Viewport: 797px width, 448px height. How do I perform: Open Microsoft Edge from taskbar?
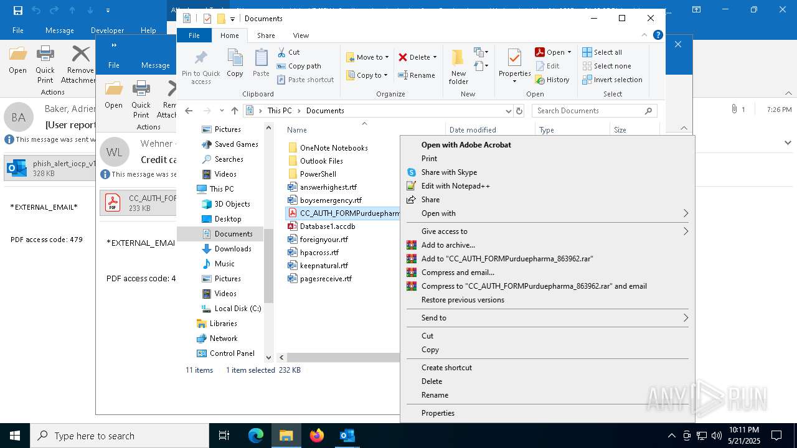click(x=256, y=436)
